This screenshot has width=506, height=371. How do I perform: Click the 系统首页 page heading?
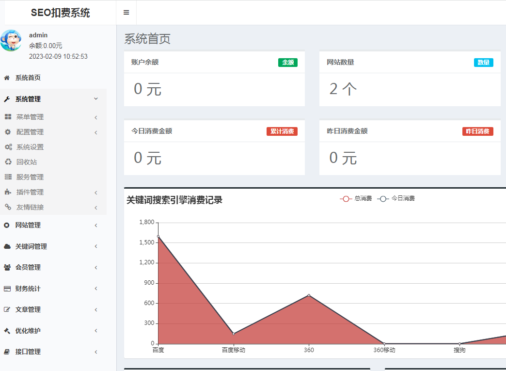coord(147,39)
